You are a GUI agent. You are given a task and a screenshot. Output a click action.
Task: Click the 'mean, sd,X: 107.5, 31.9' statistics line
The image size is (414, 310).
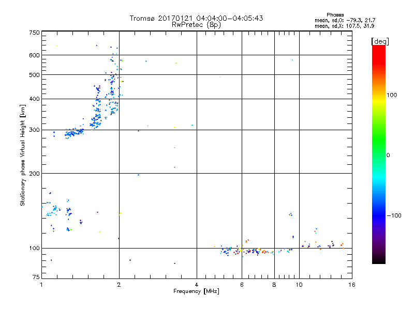click(x=344, y=26)
